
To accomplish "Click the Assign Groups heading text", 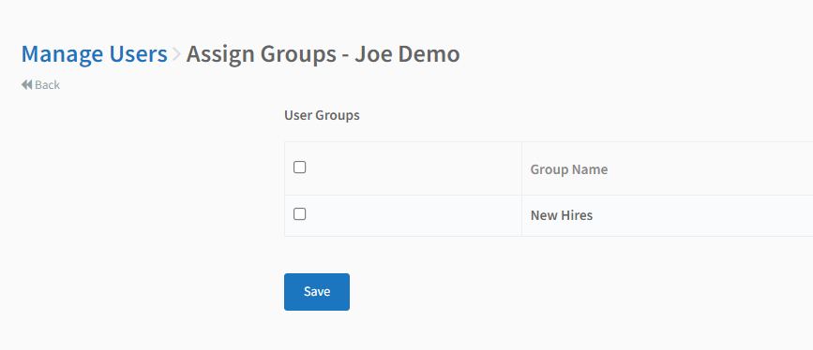I will coord(261,55).
